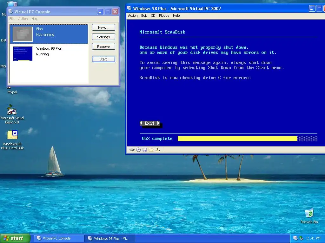
Task: Click the CD drive icon in VM status bar
Action: click(x=138, y=150)
